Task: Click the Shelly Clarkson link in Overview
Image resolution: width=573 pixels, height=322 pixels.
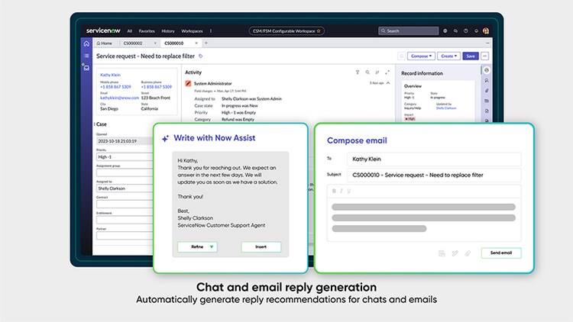Action: (446, 108)
